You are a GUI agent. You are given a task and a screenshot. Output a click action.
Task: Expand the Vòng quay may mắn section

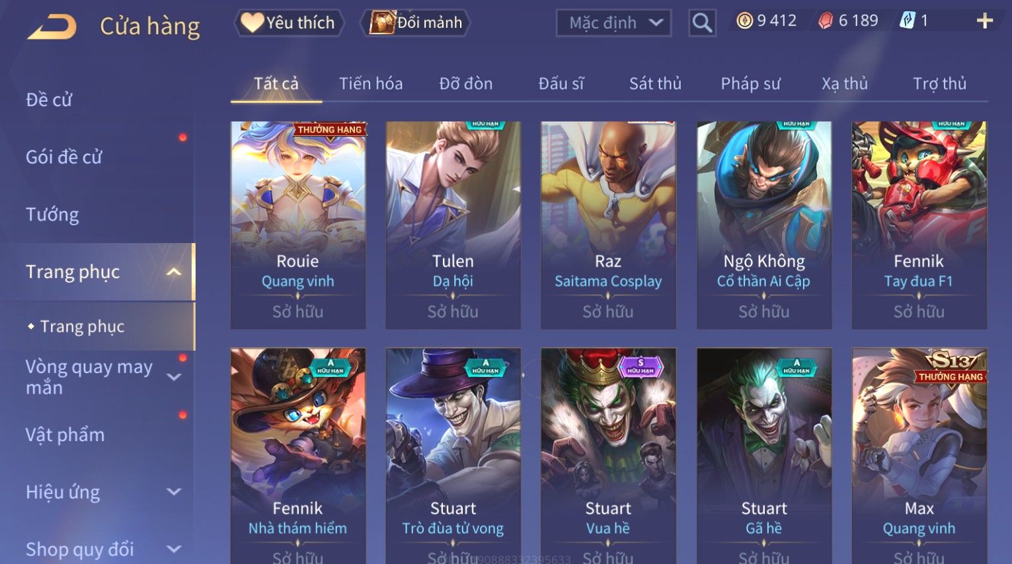(x=174, y=377)
